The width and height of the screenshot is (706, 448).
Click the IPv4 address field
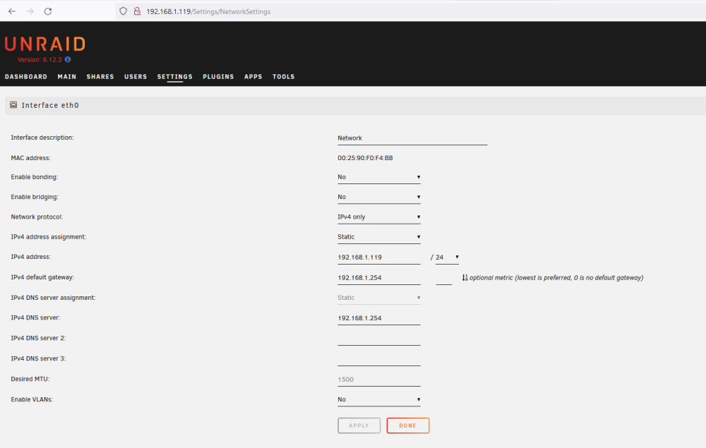[x=378, y=258]
